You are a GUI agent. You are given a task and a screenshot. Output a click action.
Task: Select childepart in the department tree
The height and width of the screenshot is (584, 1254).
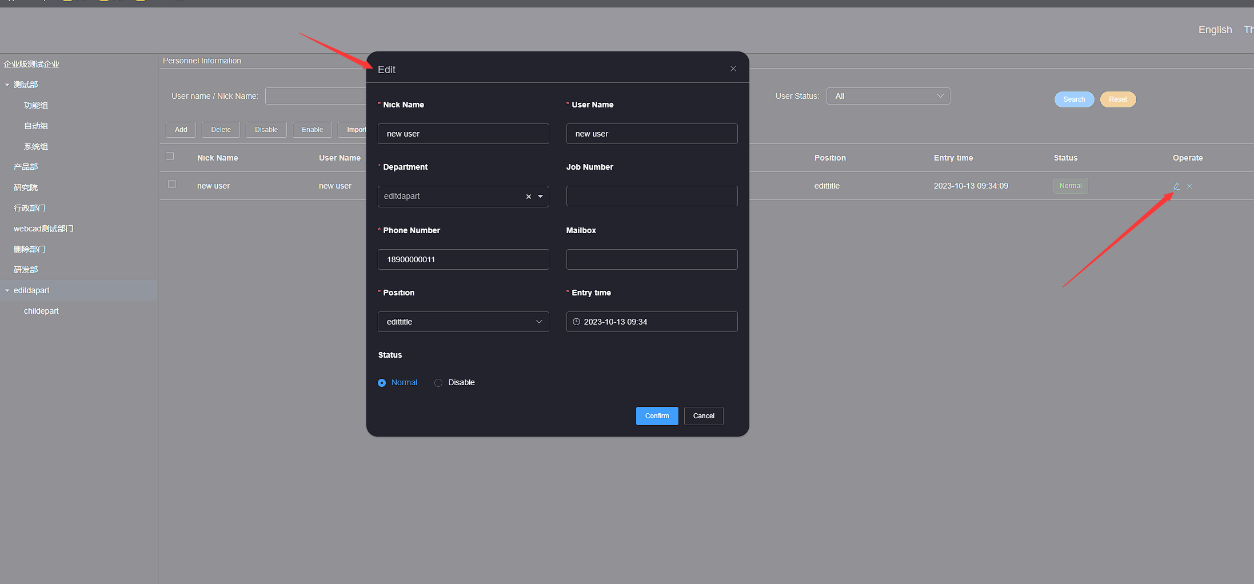click(x=41, y=311)
